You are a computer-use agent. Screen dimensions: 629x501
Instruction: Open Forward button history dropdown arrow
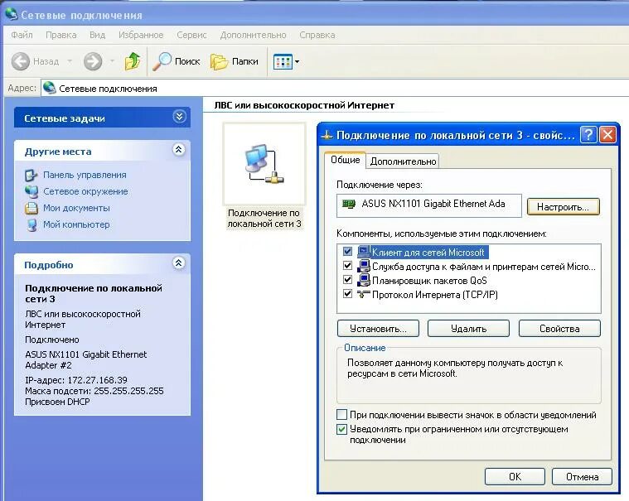point(113,61)
